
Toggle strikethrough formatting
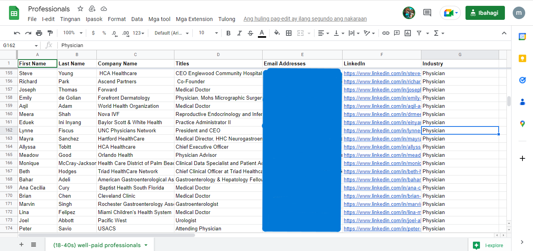coord(251,33)
